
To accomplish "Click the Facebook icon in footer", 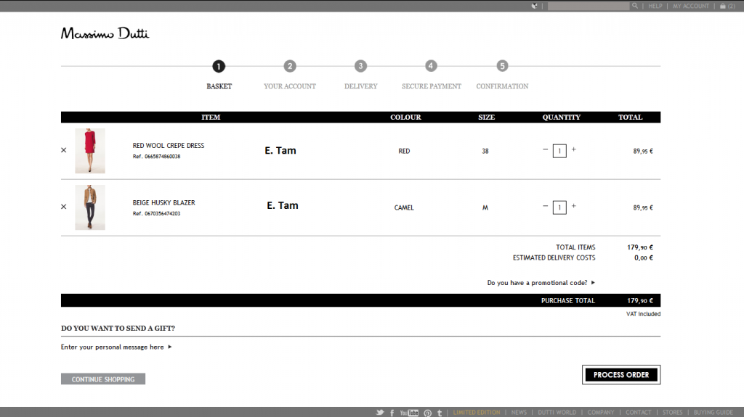I will click(x=392, y=413).
